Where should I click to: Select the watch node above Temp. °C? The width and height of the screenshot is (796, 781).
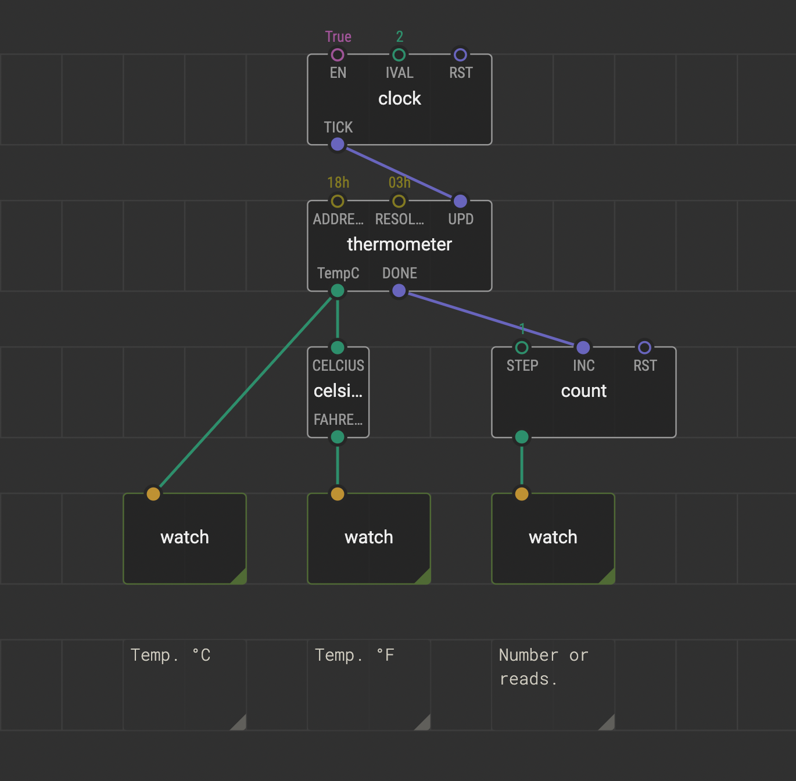coord(185,539)
